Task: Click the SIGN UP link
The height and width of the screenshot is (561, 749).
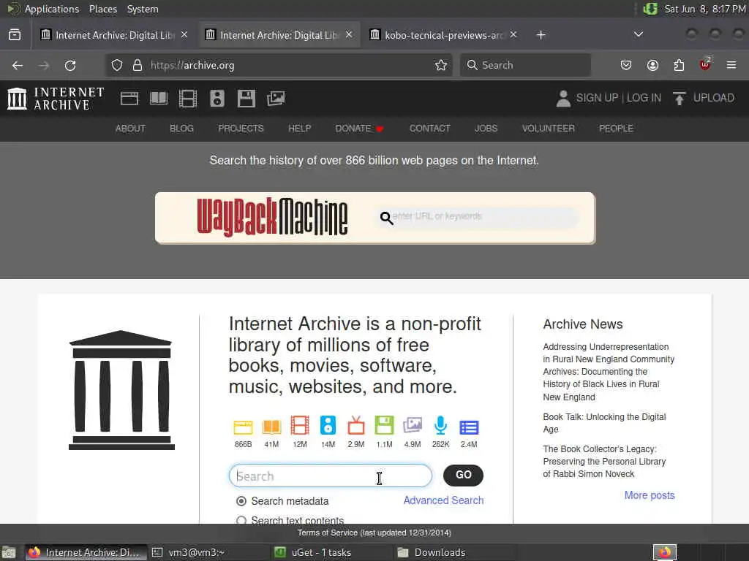Action: tap(597, 98)
